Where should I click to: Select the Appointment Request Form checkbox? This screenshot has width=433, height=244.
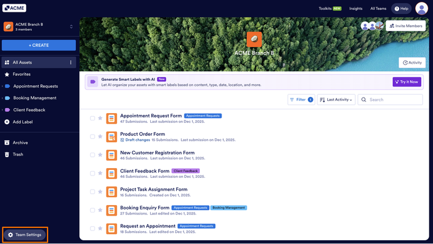(93, 118)
